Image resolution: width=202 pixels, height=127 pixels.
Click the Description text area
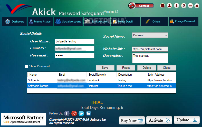pos(150,58)
